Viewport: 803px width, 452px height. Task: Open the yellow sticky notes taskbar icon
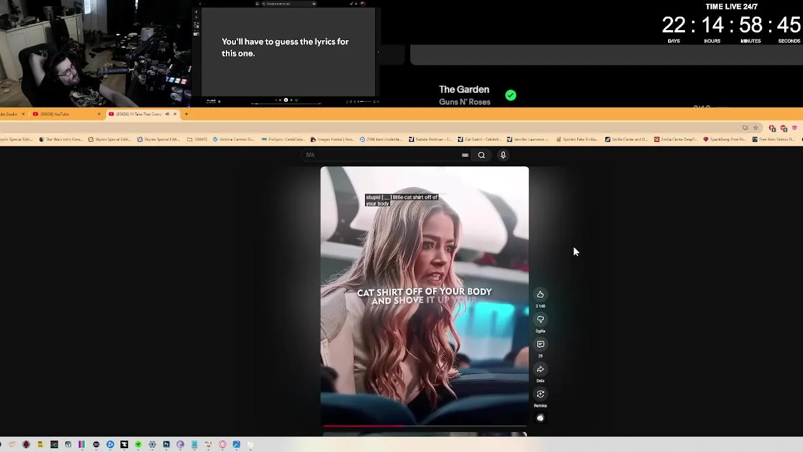[x=40, y=444]
